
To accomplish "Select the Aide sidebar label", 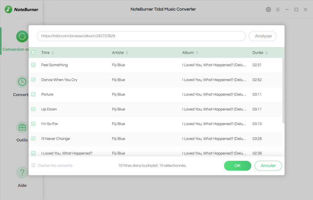I will (22, 185).
